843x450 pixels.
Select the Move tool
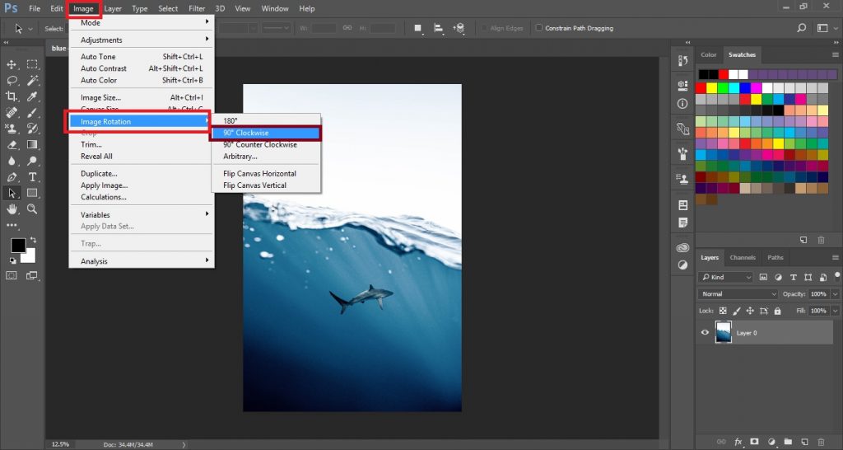click(12, 64)
